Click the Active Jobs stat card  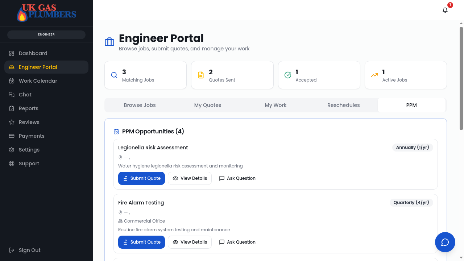tap(406, 75)
